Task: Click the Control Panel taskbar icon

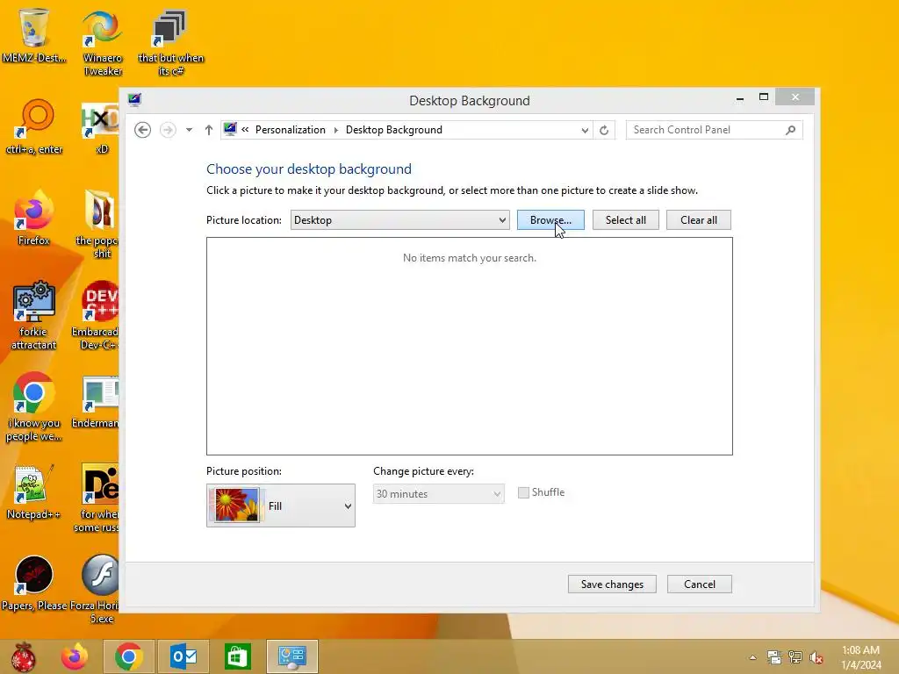Action: coord(292,656)
